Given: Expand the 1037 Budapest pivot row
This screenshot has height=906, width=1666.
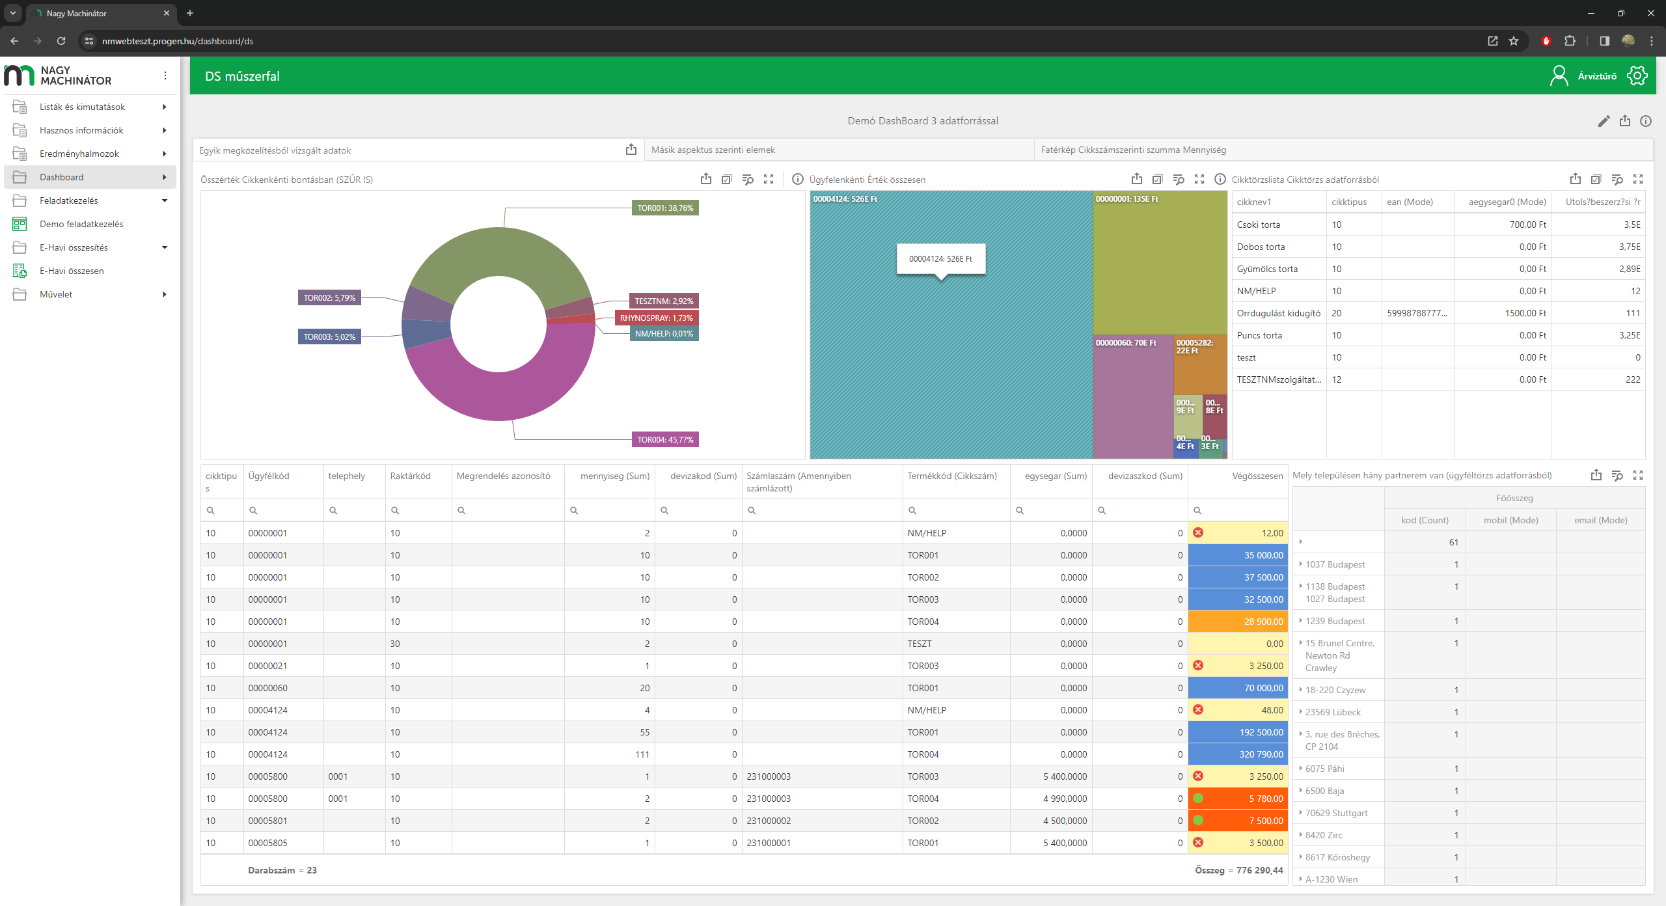Looking at the screenshot, I should [x=1300, y=564].
